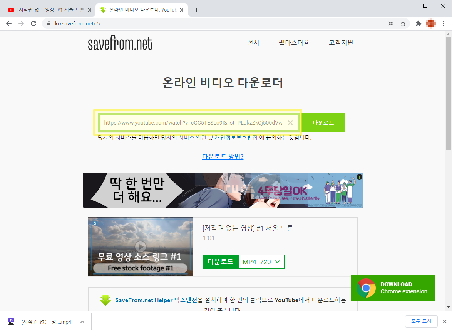The height and width of the screenshot is (333, 452).
Task: Clear the URL field with the X icon
Action: [290, 123]
